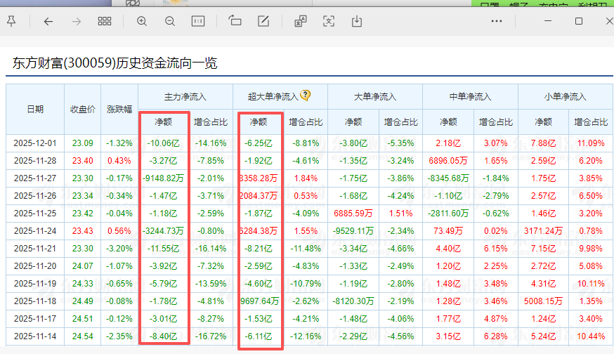Open the thumbnail grid view

105,21
